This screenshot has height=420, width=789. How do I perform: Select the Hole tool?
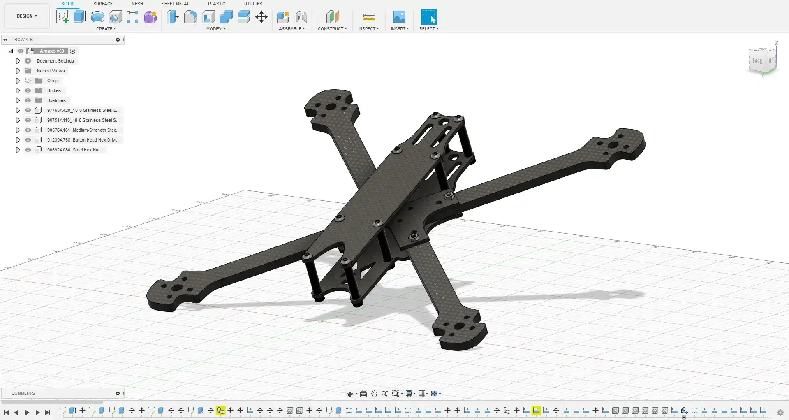pyautogui.click(x=116, y=16)
